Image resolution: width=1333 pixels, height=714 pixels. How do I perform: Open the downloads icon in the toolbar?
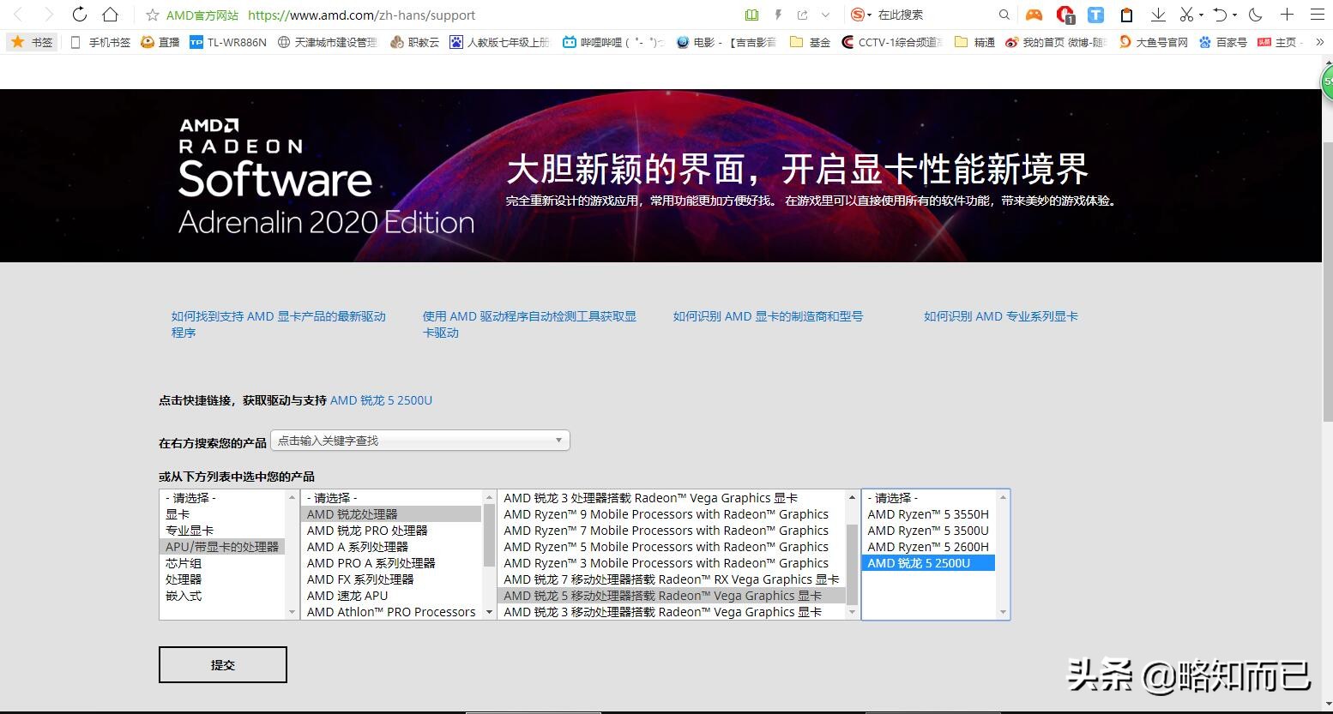[1158, 15]
